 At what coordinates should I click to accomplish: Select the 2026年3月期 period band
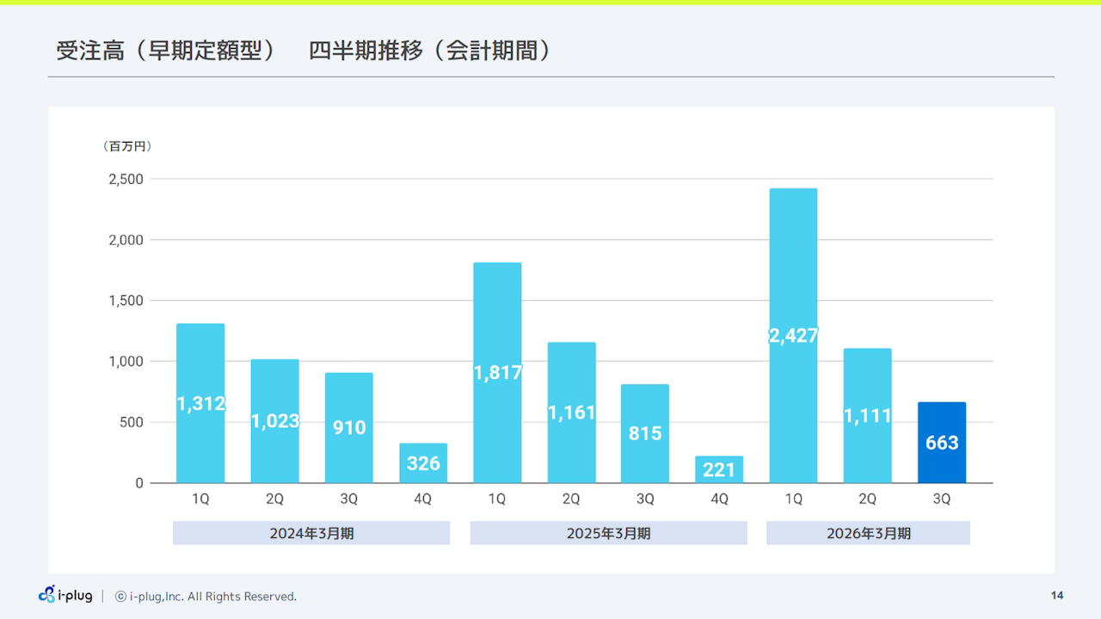click(868, 532)
